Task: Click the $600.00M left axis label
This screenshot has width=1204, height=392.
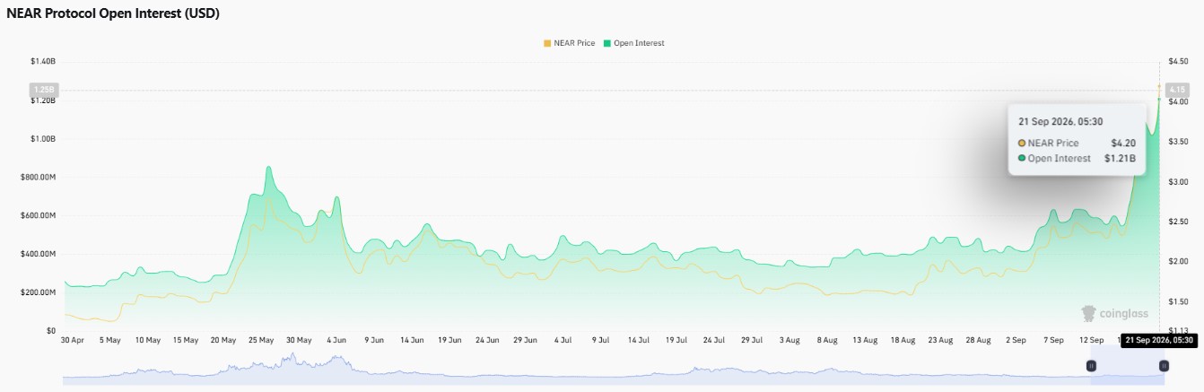Action: (x=38, y=215)
